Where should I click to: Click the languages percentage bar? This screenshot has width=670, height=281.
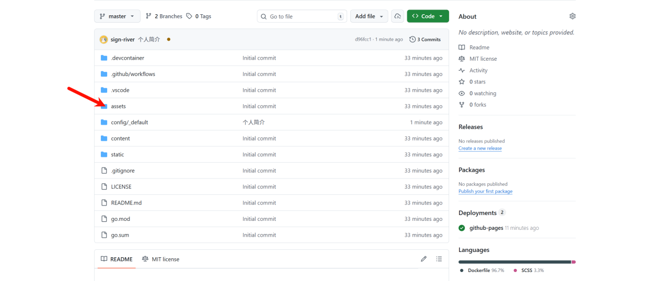[517, 262]
